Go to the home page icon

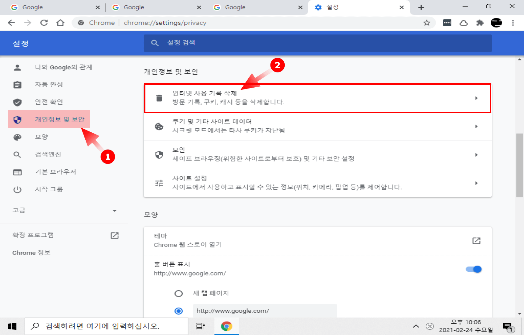[x=60, y=23]
